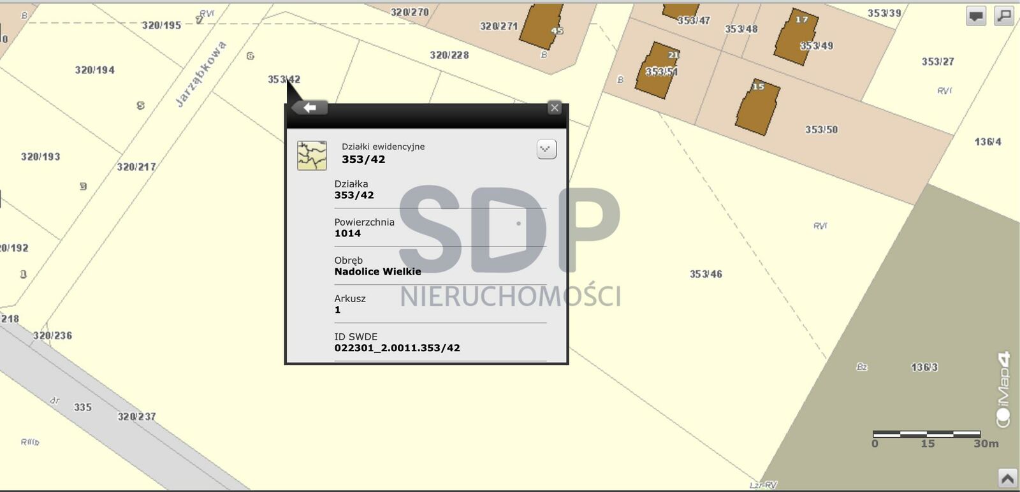Viewport: 1020px width, 492px height.
Task: Click the building numbered 17
Action: (x=797, y=36)
